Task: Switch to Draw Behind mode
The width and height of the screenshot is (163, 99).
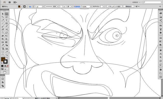Action: (x=5, y=69)
